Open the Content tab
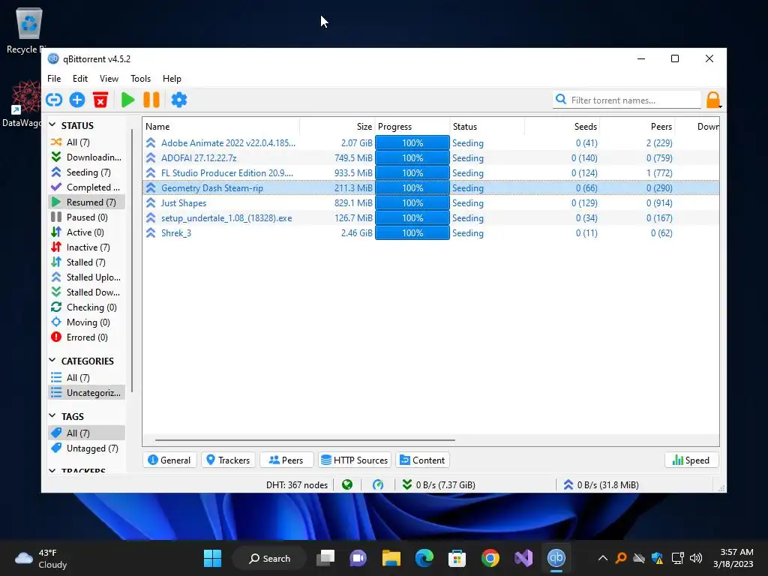 coord(422,460)
